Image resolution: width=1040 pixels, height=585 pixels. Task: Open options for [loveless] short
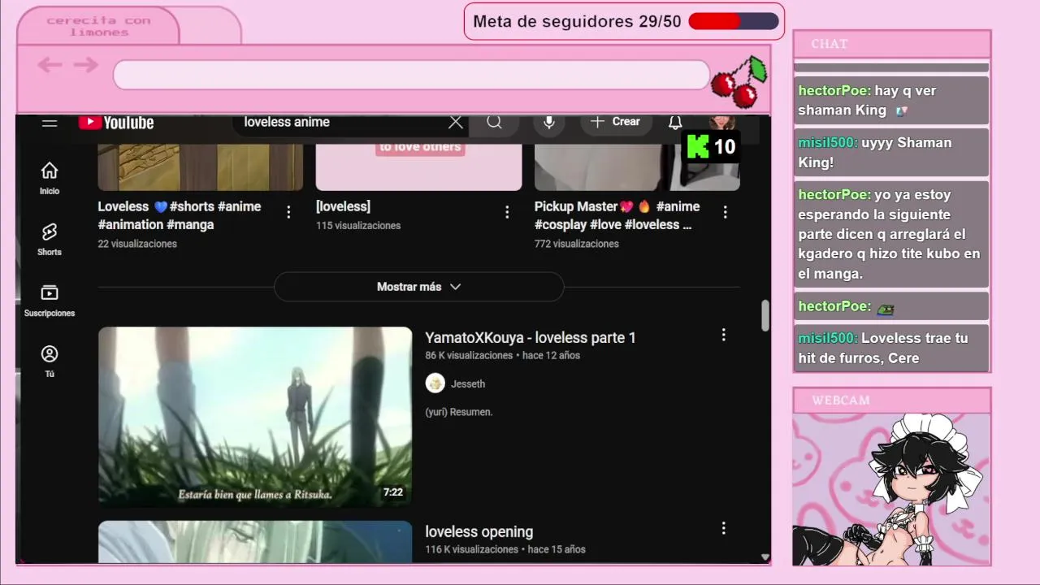point(507,212)
